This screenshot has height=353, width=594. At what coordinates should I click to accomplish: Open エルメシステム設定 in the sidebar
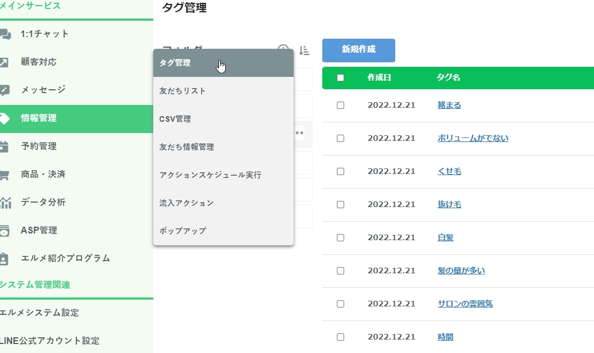(40, 313)
